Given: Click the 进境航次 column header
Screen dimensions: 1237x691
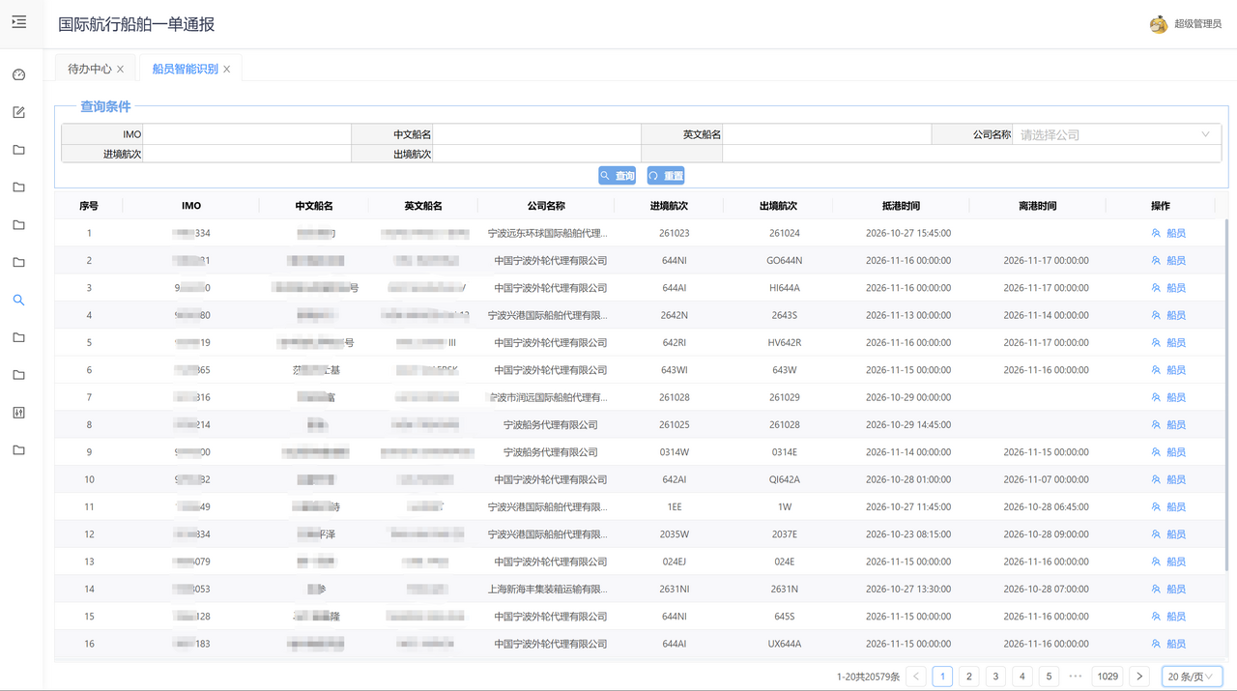Looking at the screenshot, I should [x=669, y=206].
